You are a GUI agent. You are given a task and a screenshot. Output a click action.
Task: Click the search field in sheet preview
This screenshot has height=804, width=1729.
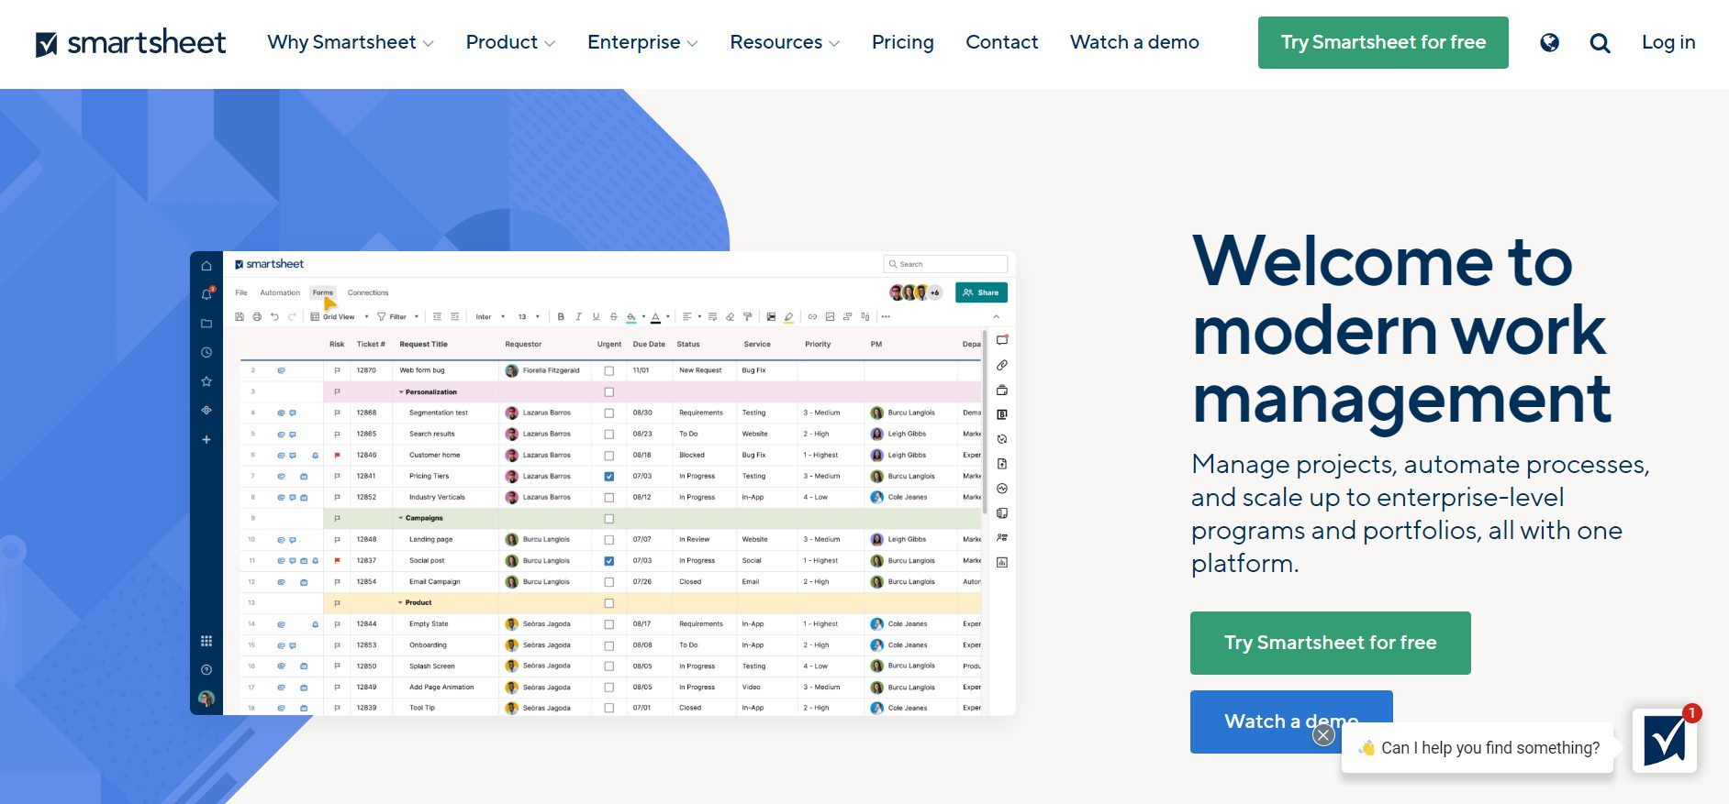[x=945, y=264]
